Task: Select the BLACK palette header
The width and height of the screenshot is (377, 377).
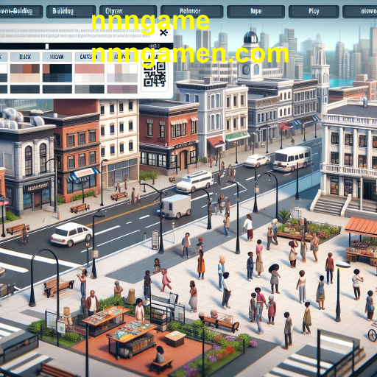Action: click(25, 57)
